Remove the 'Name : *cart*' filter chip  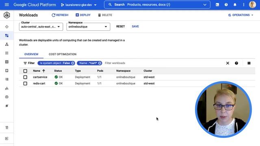tap(100, 63)
